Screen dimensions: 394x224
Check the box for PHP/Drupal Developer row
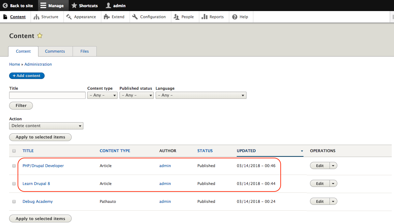coord(14,166)
